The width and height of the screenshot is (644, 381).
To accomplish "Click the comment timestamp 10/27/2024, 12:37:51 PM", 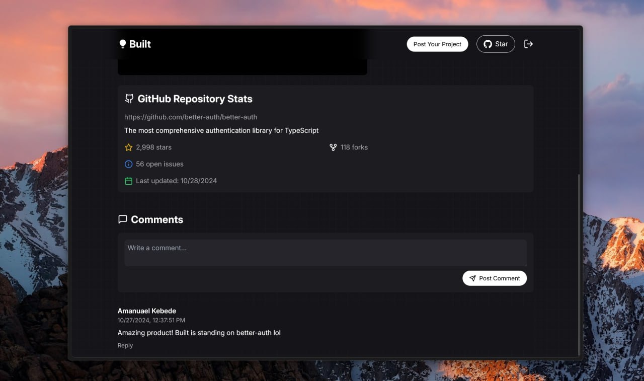I will point(151,320).
